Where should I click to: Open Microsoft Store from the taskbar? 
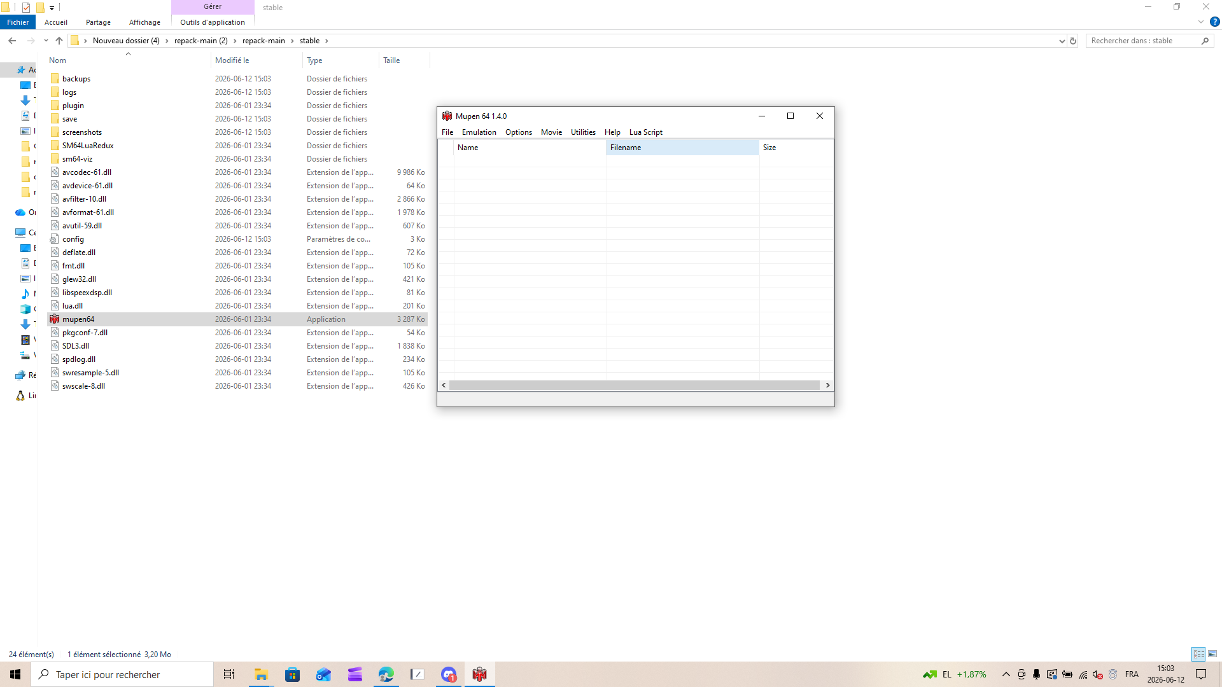click(292, 674)
